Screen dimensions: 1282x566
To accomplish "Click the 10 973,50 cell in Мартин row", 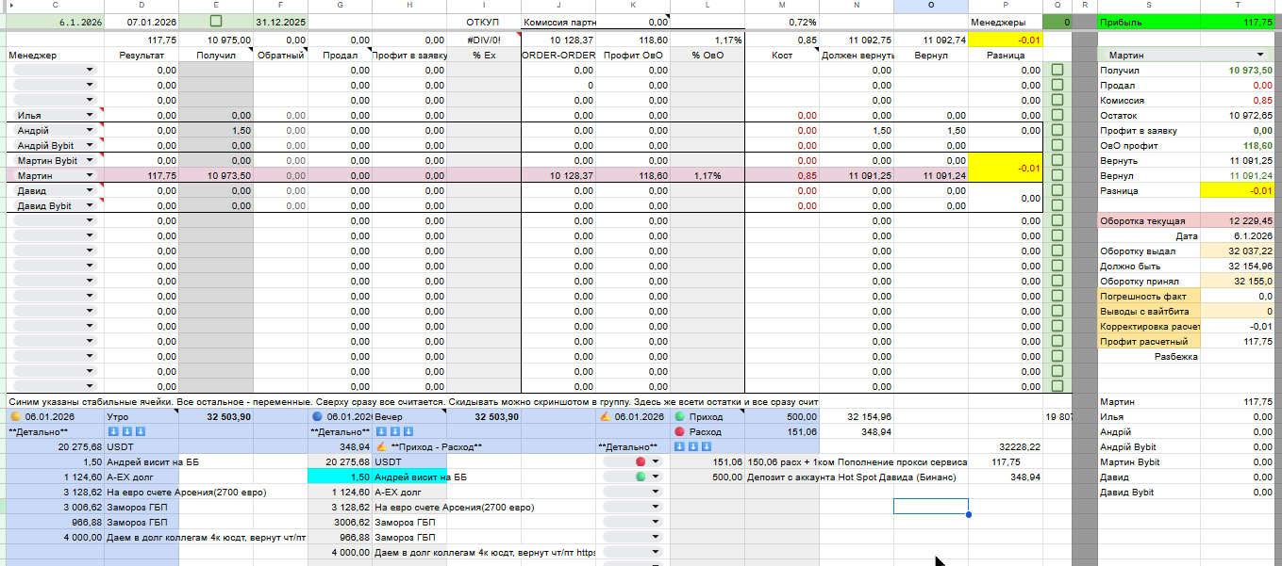I will click(x=216, y=175).
